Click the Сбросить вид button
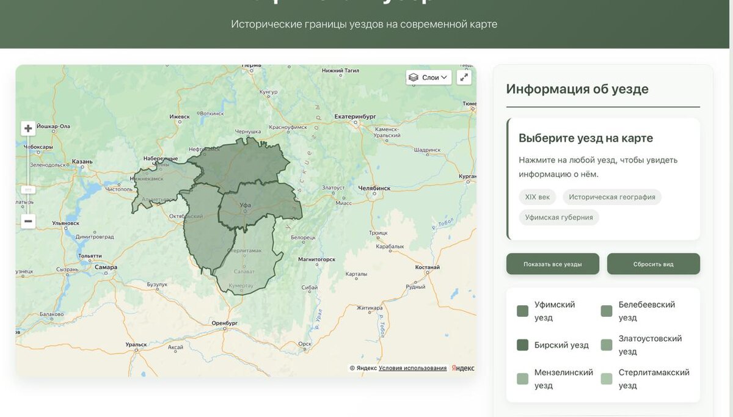 click(654, 264)
